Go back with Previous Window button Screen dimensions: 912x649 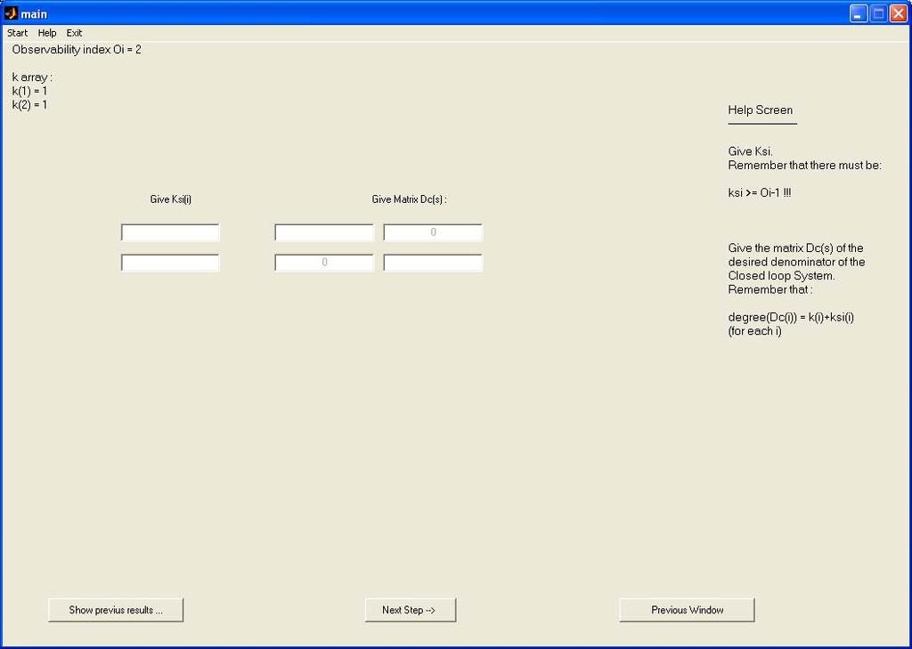[687, 610]
